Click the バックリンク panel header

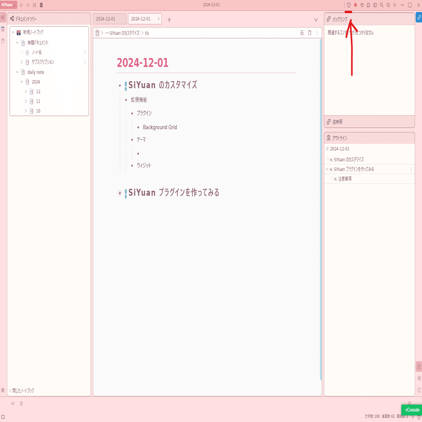(369, 19)
